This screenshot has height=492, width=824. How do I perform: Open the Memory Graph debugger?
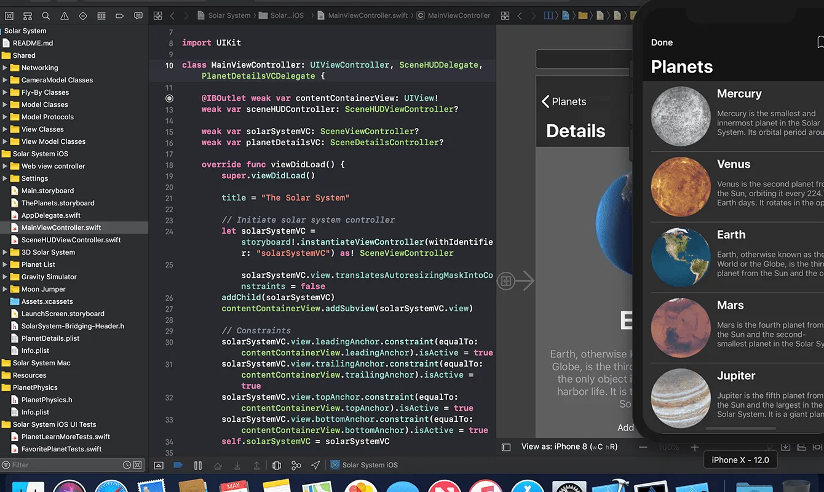pos(296,465)
